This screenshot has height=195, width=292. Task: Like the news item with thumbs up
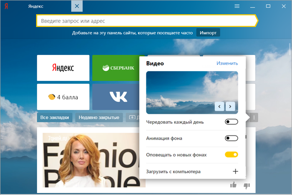(x=233, y=185)
